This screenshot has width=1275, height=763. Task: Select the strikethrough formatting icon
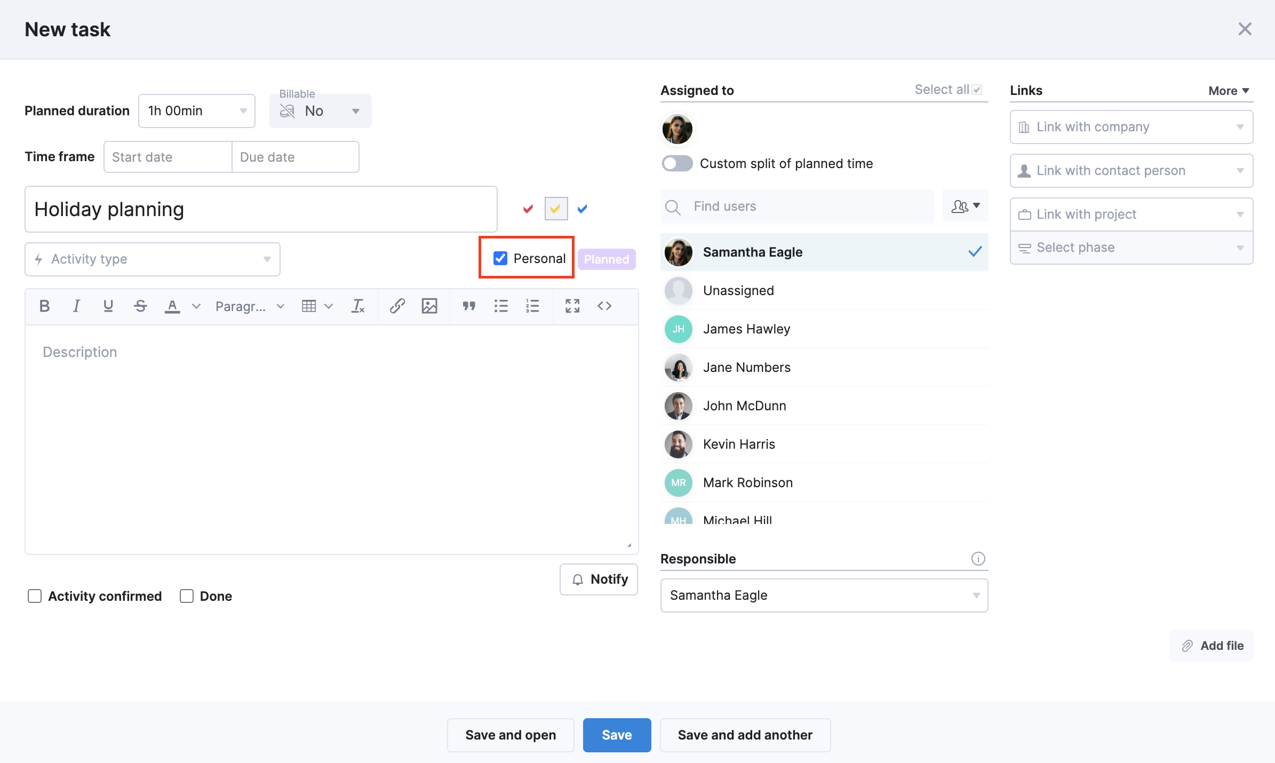(140, 306)
